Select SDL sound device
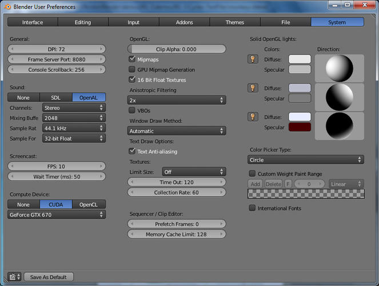The width and height of the screenshot is (379, 286). pos(56,97)
